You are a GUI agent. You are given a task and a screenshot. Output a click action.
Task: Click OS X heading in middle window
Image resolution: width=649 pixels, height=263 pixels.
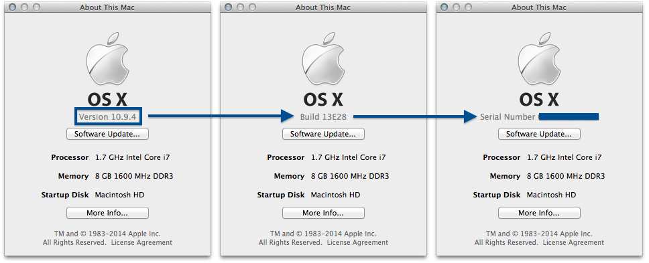click(x=323, y=100)
